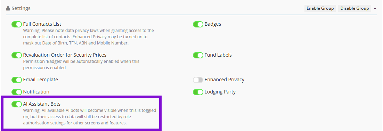The image size is (383, 131).
Task: Click the person icon beside Settings
Action: (x=8, y=9)
